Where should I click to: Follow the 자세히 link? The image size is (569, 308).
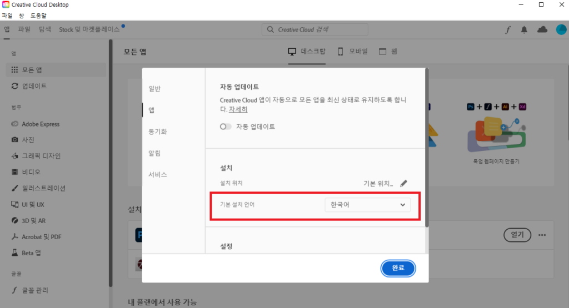point(238,109)
